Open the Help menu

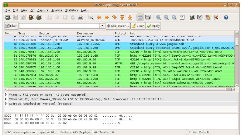point(84,10)
